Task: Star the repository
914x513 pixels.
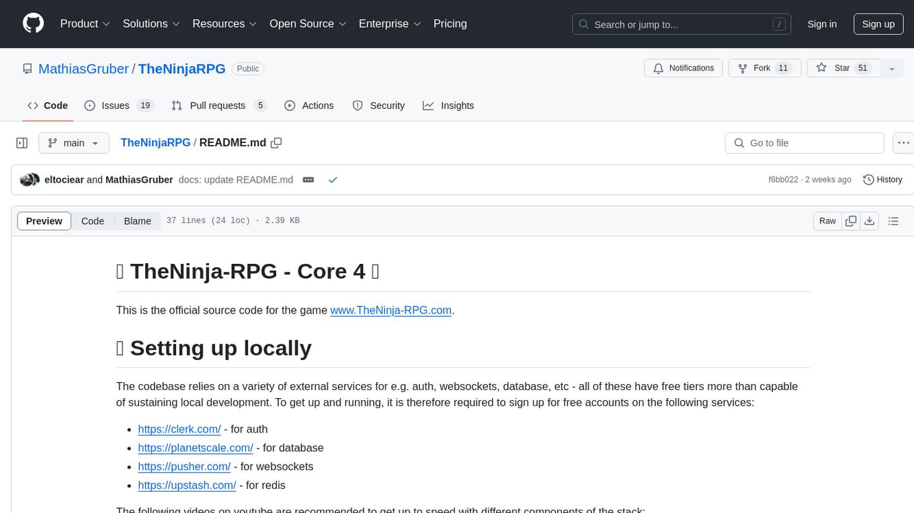Action: point(843,68)
